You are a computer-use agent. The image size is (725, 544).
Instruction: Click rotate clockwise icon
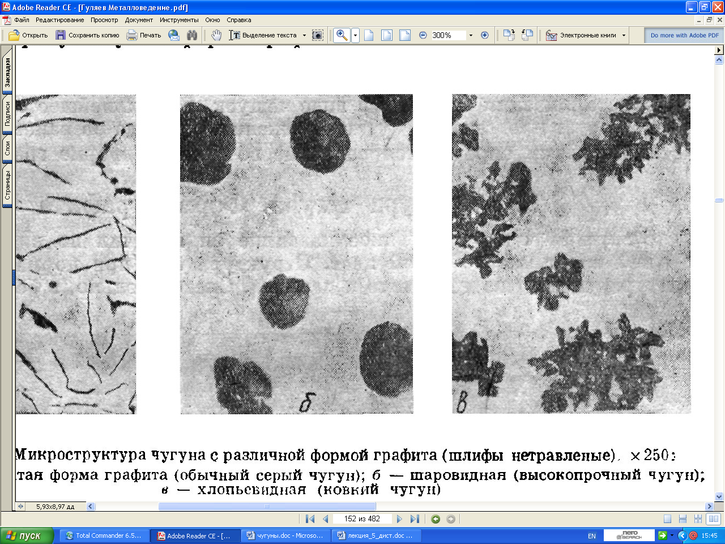509,35
